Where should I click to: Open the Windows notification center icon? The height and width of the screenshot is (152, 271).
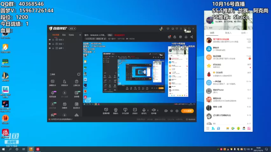click(x=267, y=149)
